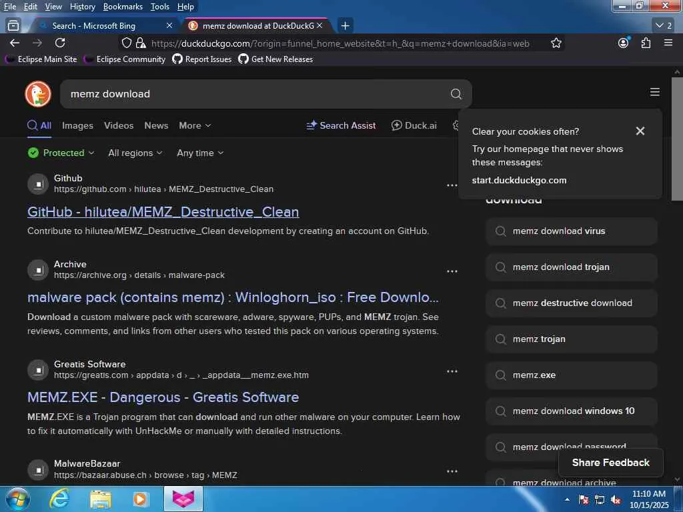683x512 pixels.
Task: Switch to Videos results tab
Action: tap(119, 125)
